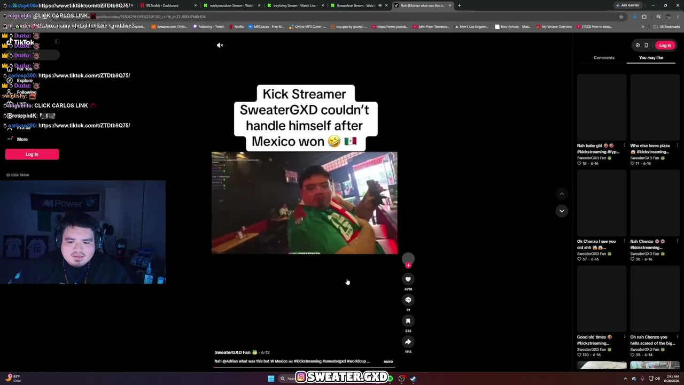The width and height of the screenshot is (684, 385).
Task: Open the 'Oh nah Chenzo you' video thumbnail
Action: click(x=655, y=299)
